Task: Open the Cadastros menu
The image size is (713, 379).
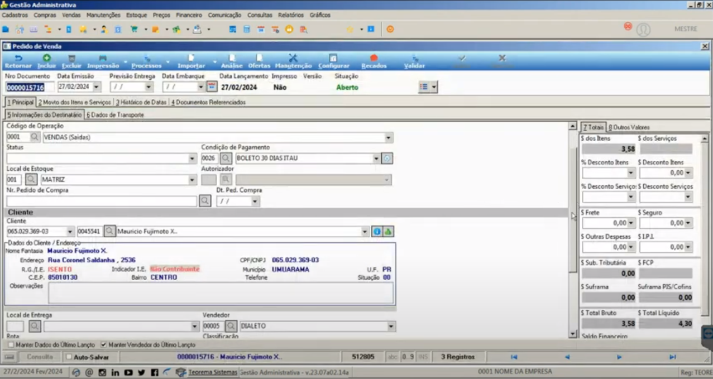Action: (15, 15)
